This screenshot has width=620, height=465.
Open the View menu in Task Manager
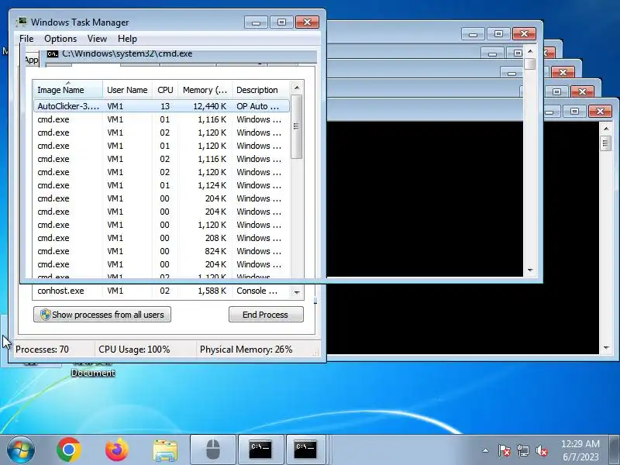point(98,39)
